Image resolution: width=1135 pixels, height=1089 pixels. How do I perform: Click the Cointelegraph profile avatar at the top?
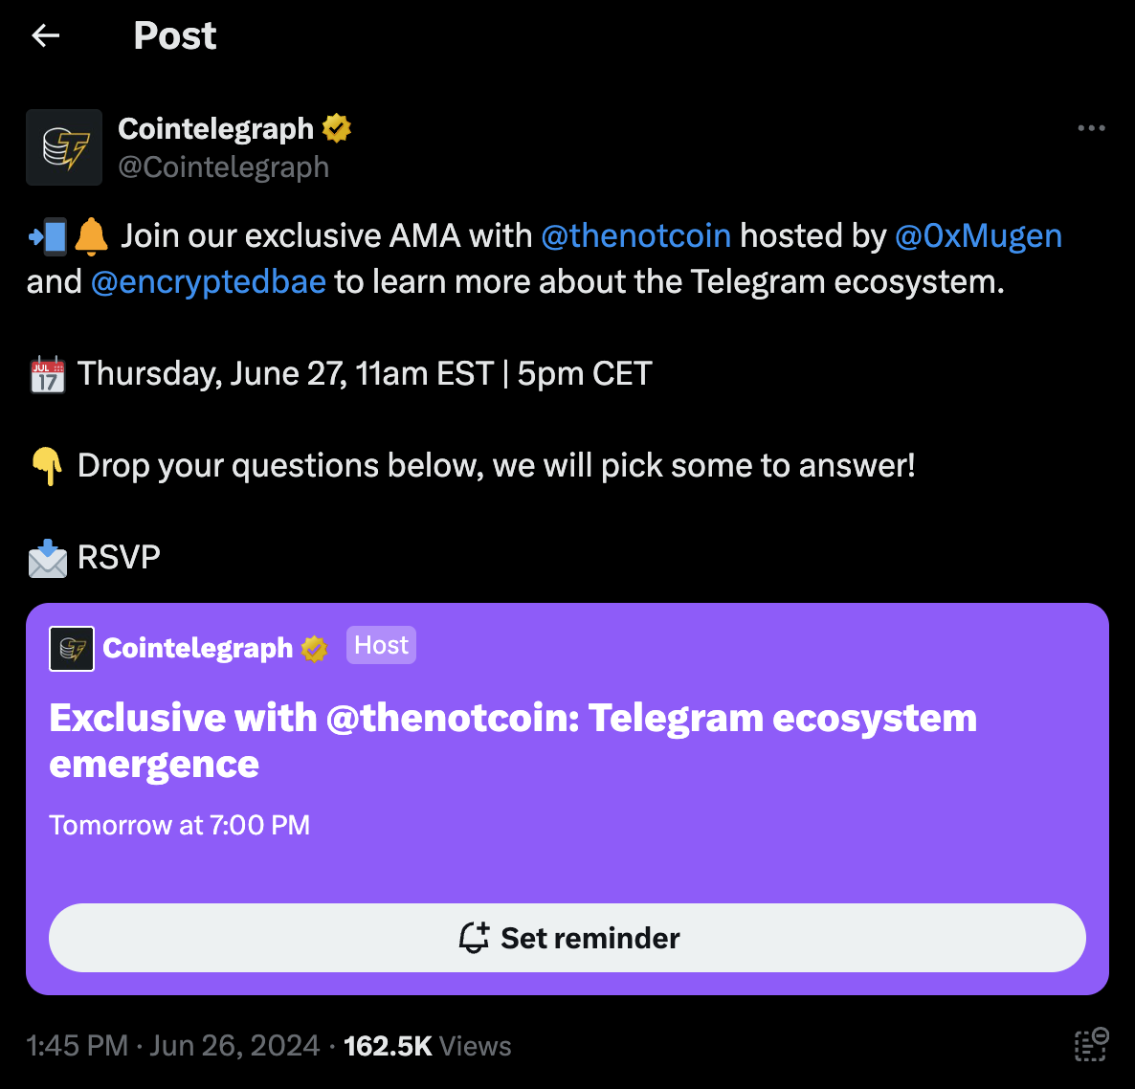[x=64, y=147]
